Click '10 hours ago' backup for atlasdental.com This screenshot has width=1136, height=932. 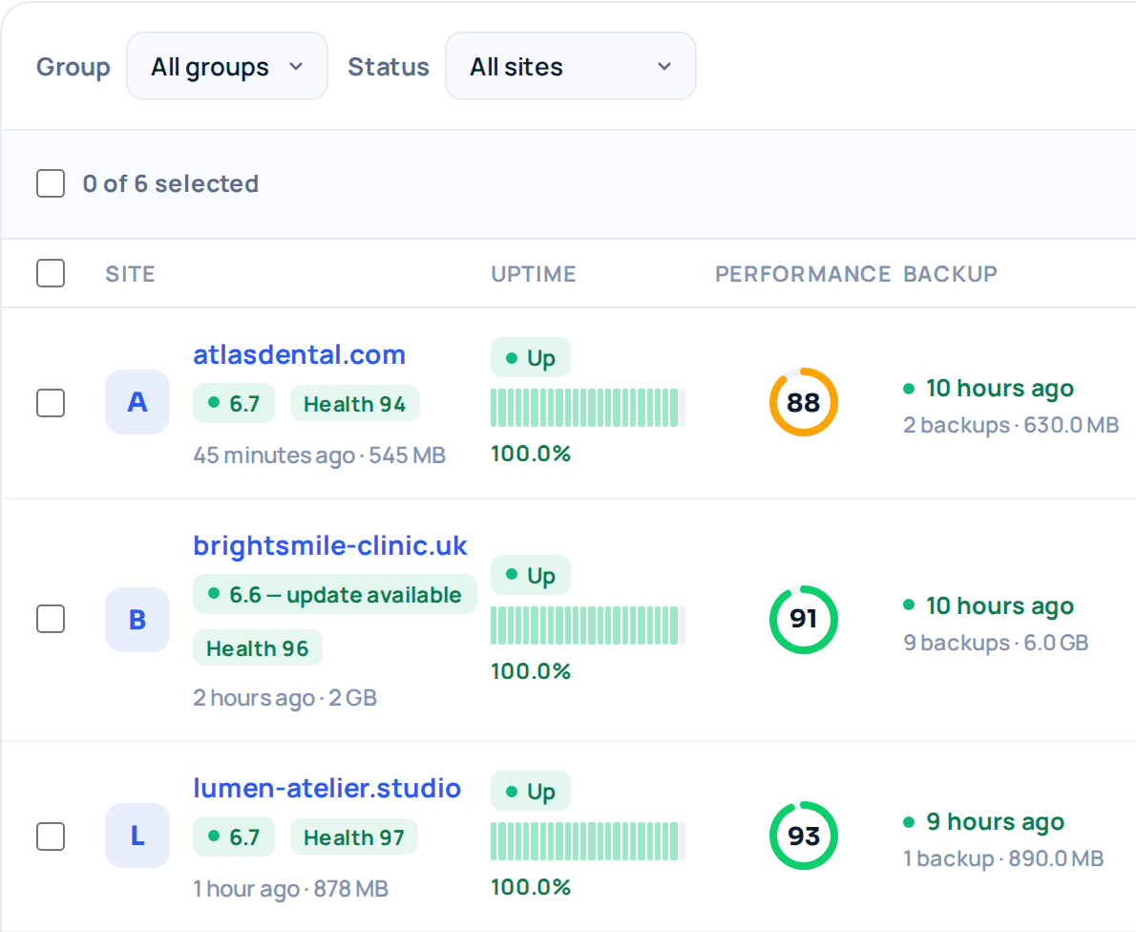(999, 389)
